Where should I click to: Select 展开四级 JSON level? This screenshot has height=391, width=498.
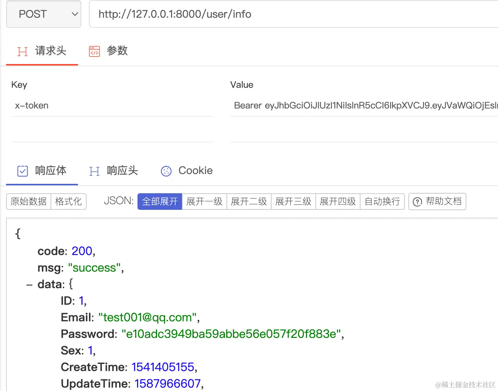point(338,202)
